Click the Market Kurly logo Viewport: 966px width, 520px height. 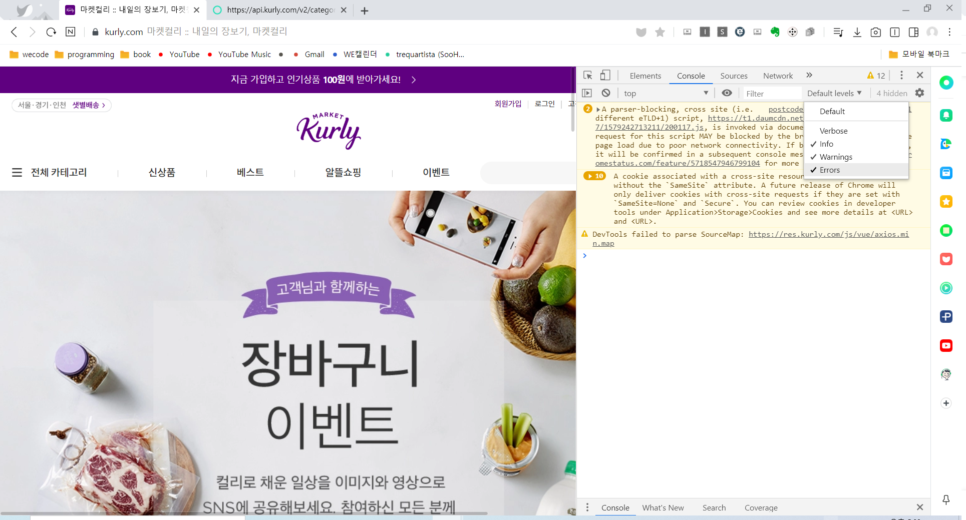coord(329,131)
